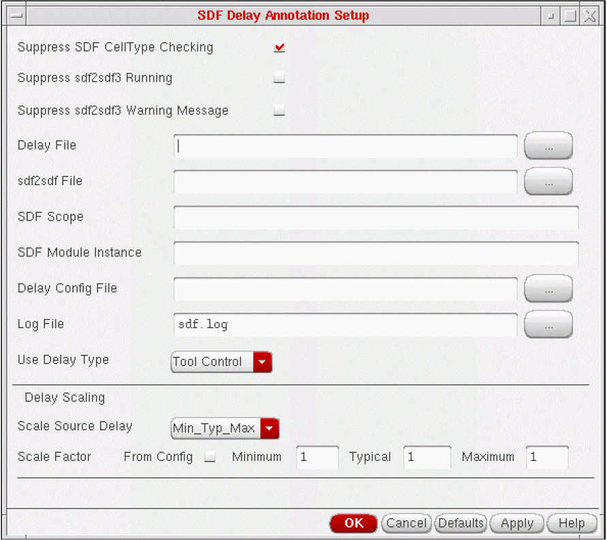Open Help for SDF Delay Annotation

[571, 523]
